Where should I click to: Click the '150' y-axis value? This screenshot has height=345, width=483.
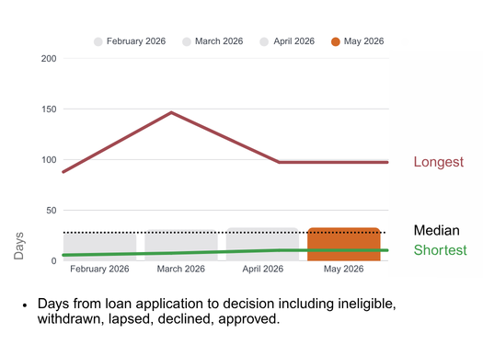(49, 109)
